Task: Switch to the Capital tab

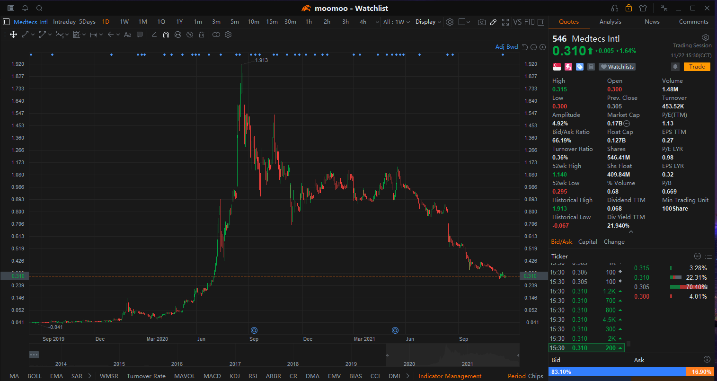Action: [587, 241]
